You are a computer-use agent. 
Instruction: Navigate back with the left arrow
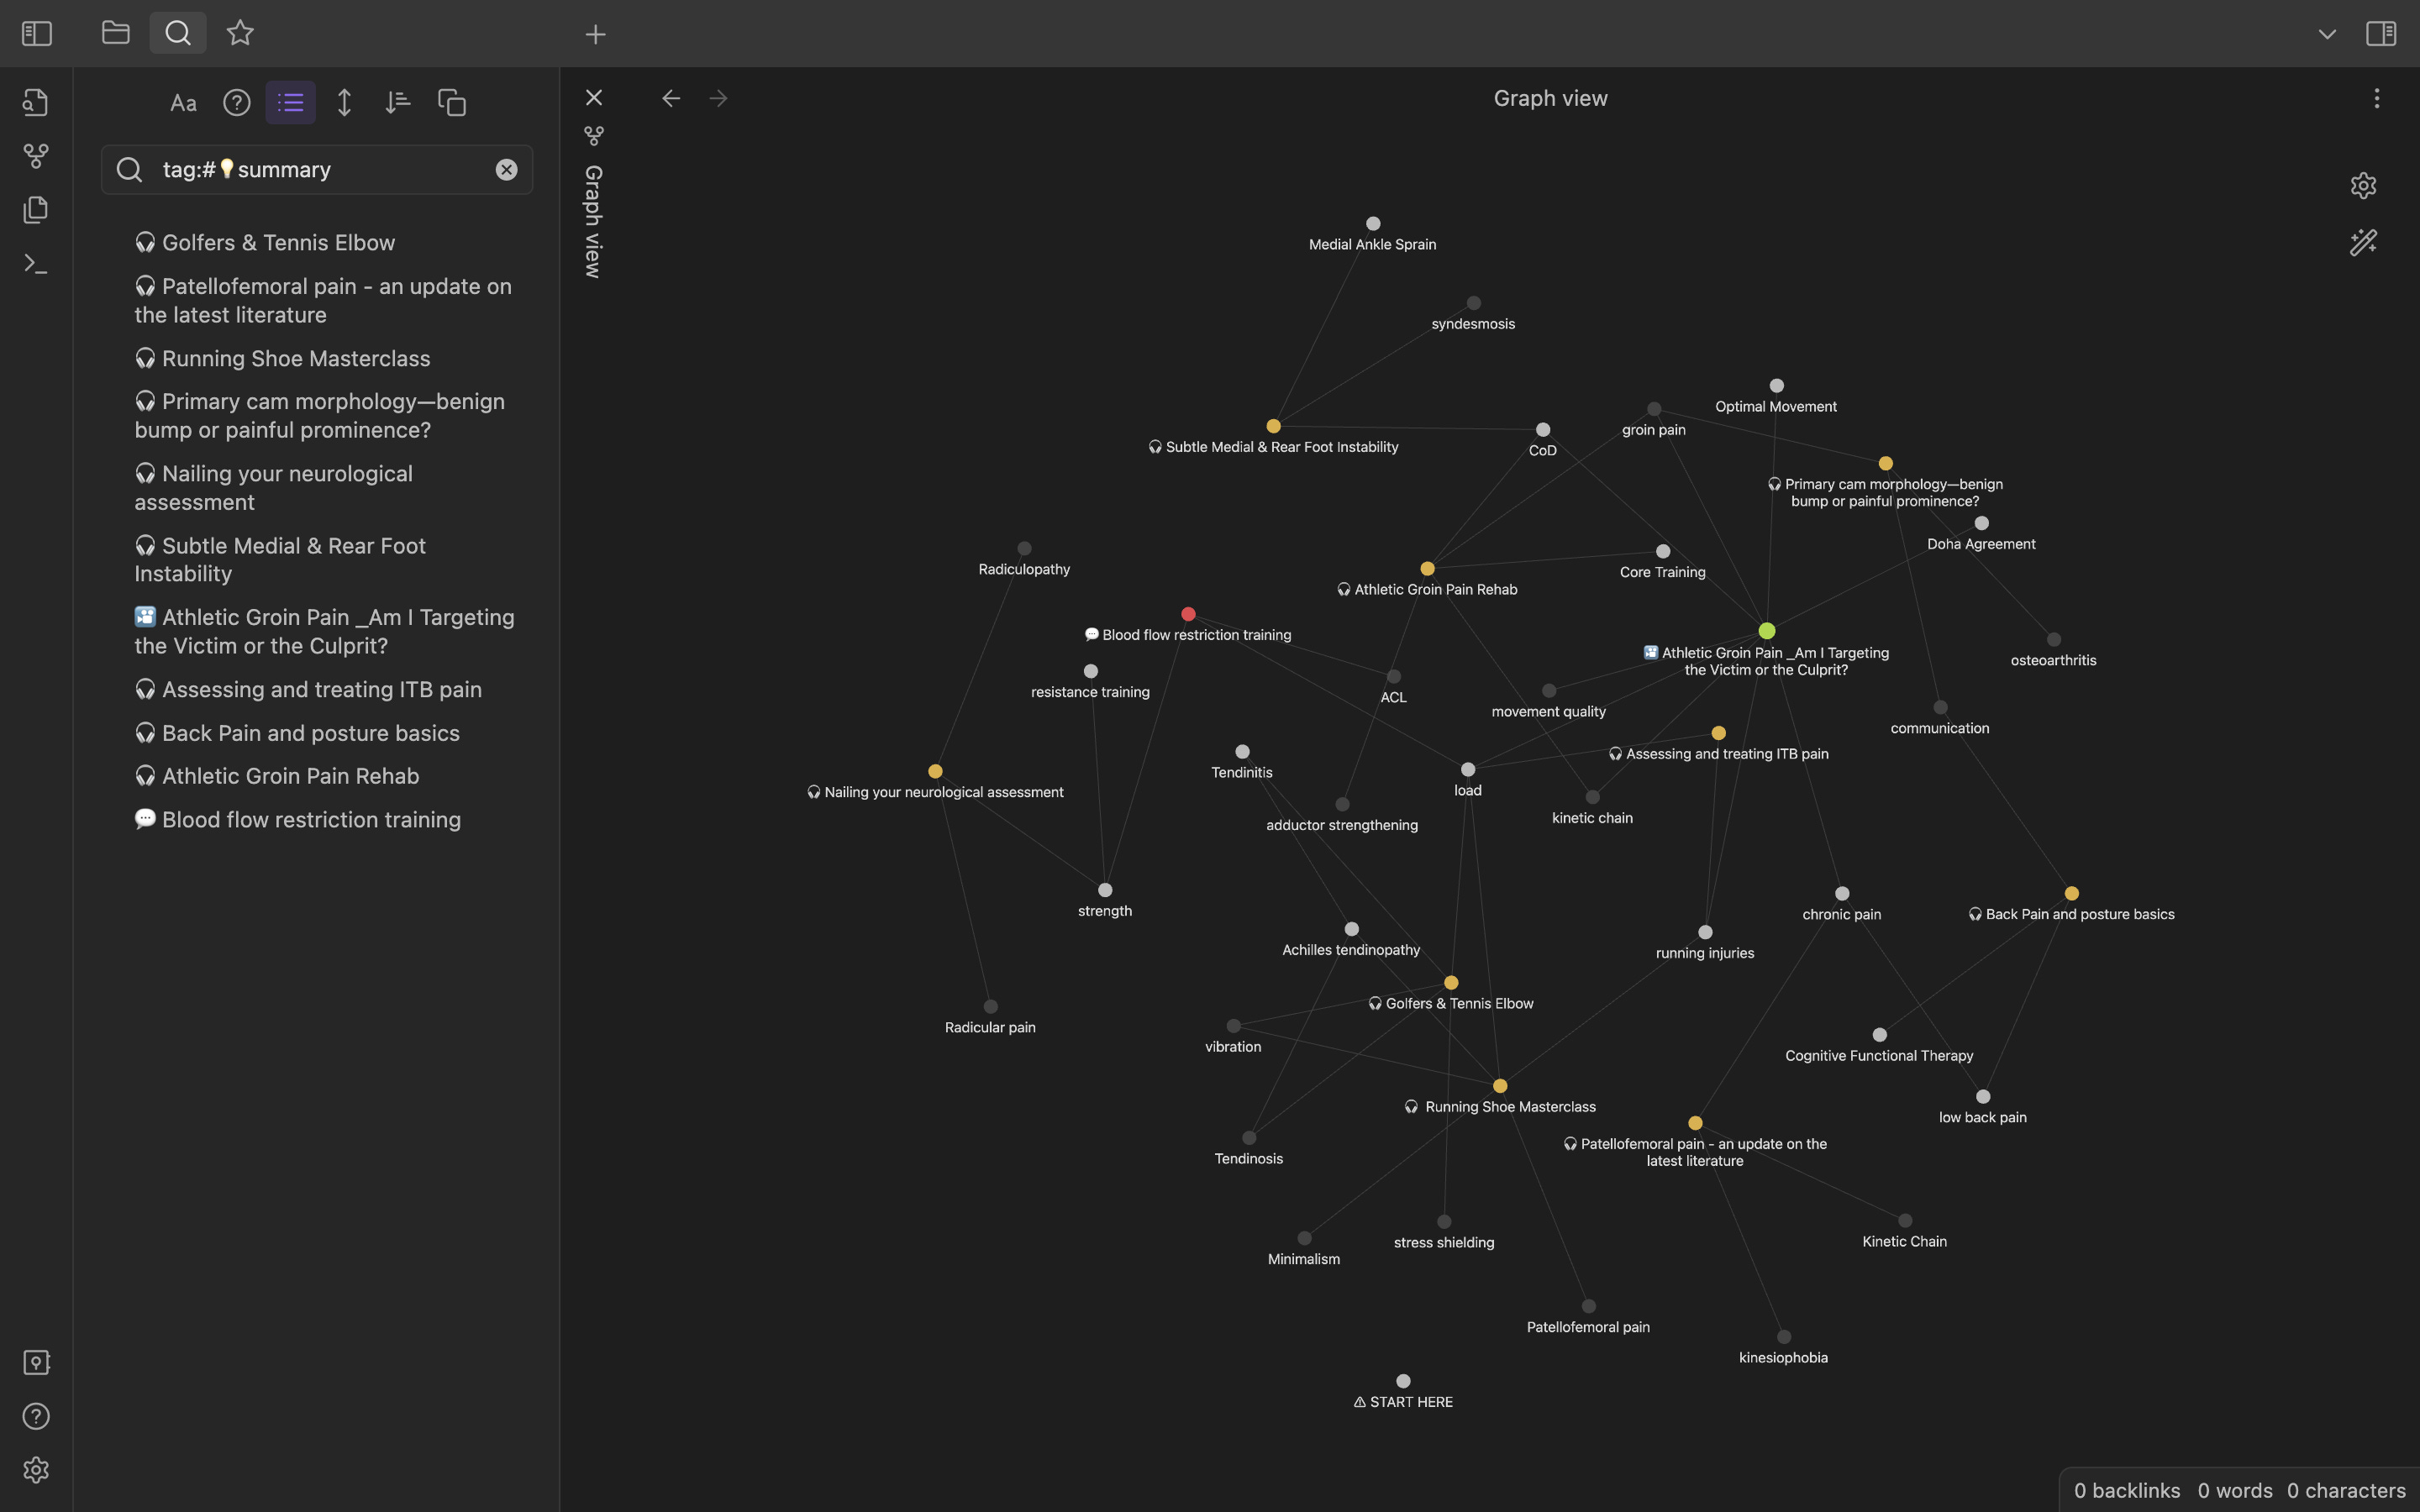671,98
